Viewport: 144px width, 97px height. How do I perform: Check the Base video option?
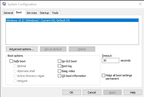tap(59, 71)
